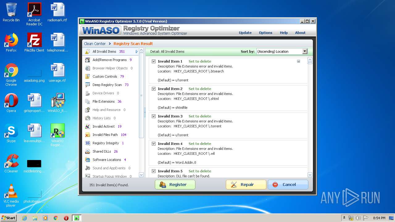Launch Skype from the desktop
395x222 pixels.
pos(11,133)
